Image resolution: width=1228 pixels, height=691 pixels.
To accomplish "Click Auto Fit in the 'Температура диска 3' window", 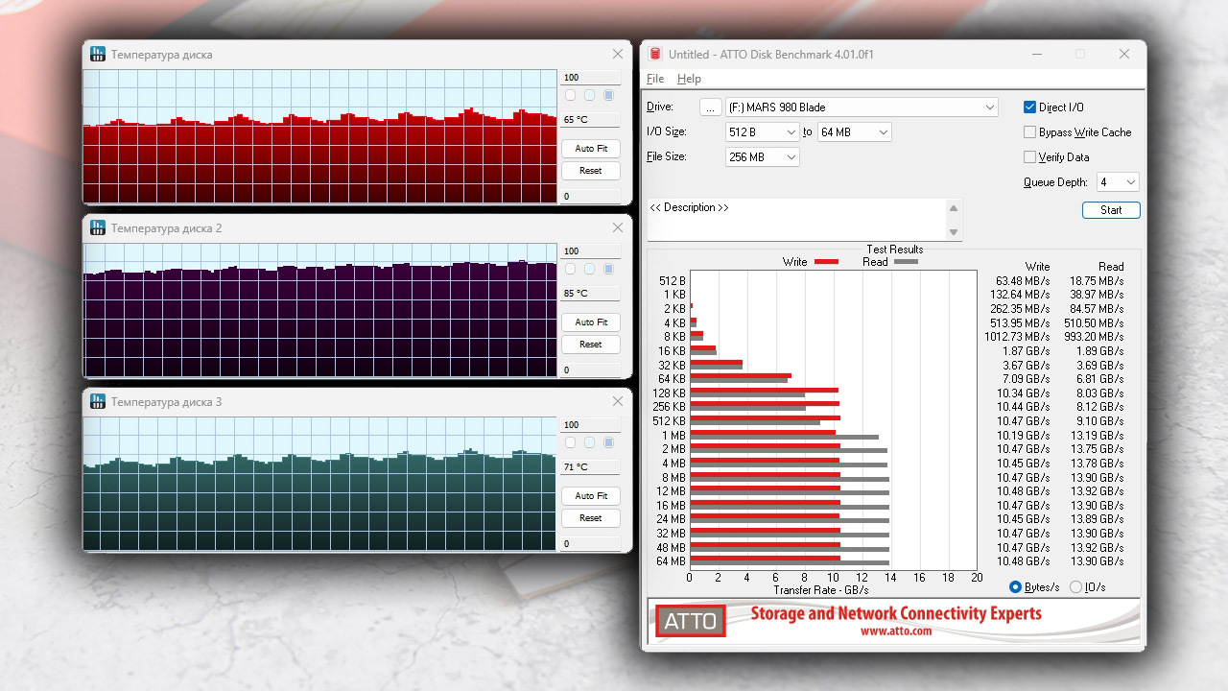I will point(591,496).
